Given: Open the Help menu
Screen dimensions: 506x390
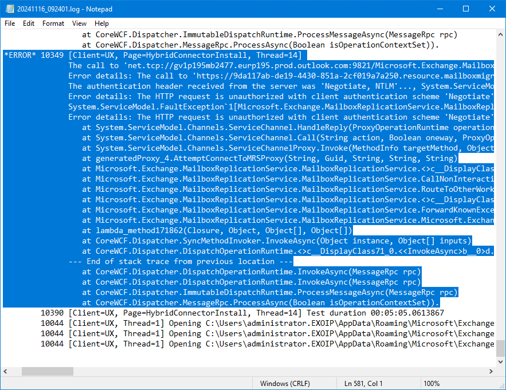Looking at the screenshot, I should [x=101, y=23].
